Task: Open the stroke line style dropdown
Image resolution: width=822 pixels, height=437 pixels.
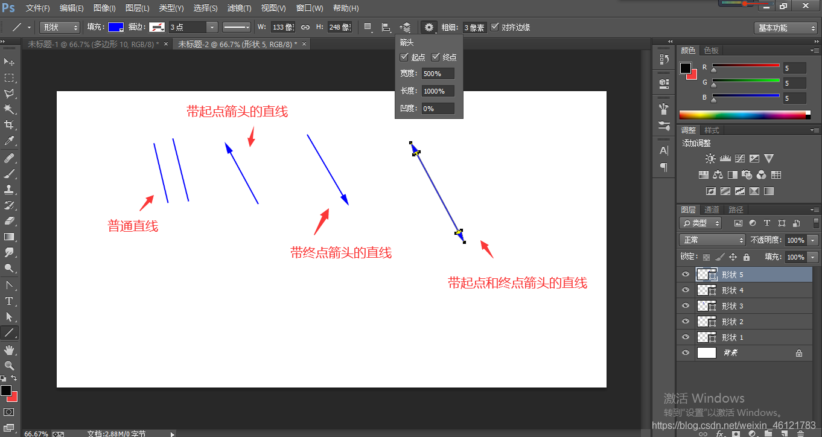Action: pyautogui.click(x=237, y=27)
